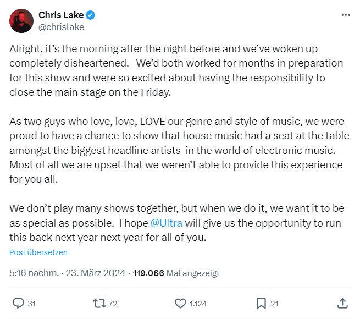Click the bookmark count 21
Viewport: 360px width, 319px height.
coord(275,304)
